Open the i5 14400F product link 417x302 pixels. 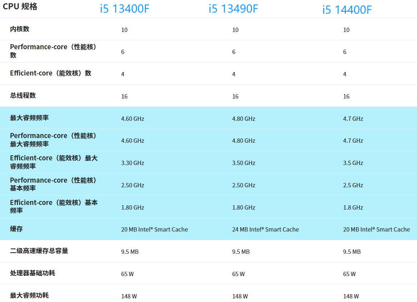tap(347, 10)
